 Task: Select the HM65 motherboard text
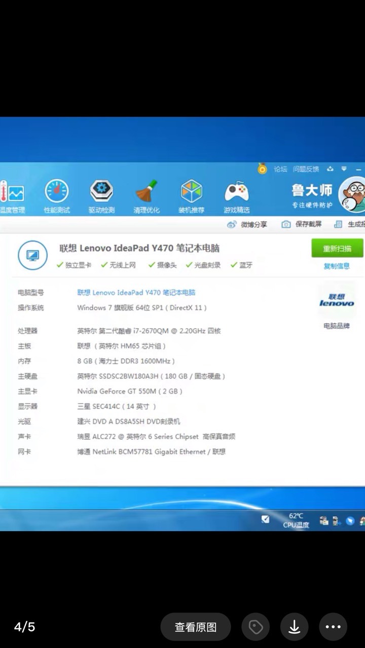coord(122,346)
